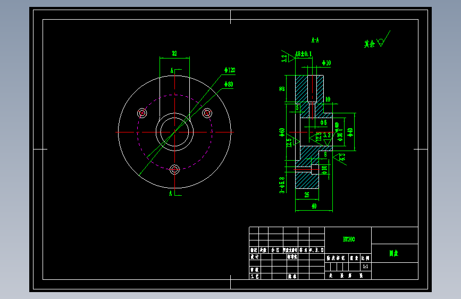Click the "A-A" section view title
Viewport: 461px width, 299px height.
point(315,40)
